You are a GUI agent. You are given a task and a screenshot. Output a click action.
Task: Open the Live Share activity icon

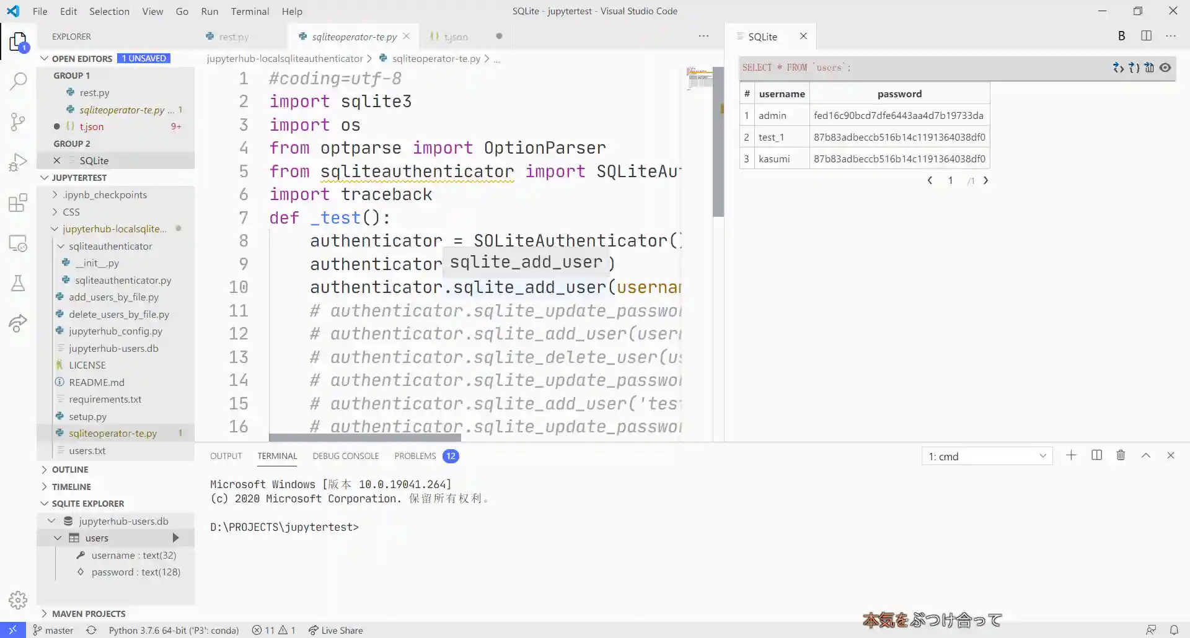point(18,323)
